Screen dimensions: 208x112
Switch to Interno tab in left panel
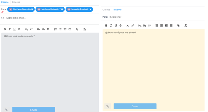(16, 2)
